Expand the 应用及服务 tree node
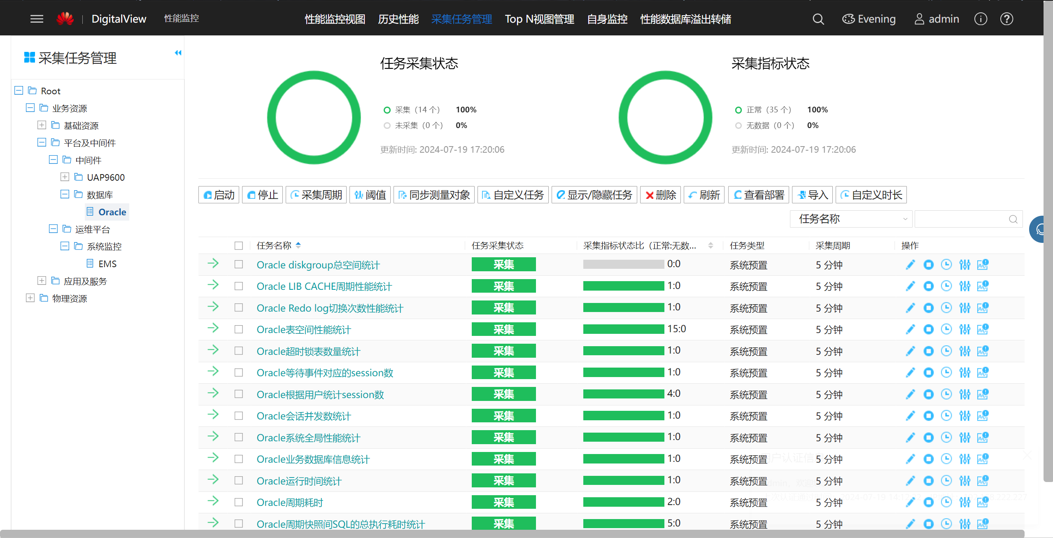Image resolution: width=1053 pixels, height=538 pixels. point(42,280)
